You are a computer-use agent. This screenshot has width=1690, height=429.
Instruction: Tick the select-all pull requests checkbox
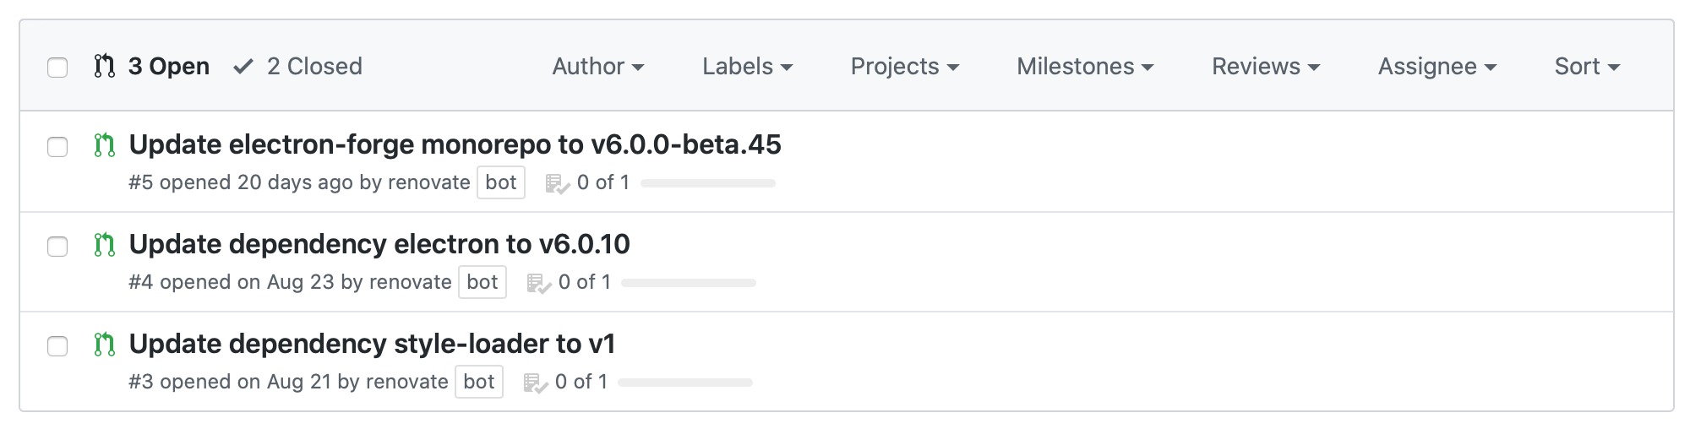(57, 67)
